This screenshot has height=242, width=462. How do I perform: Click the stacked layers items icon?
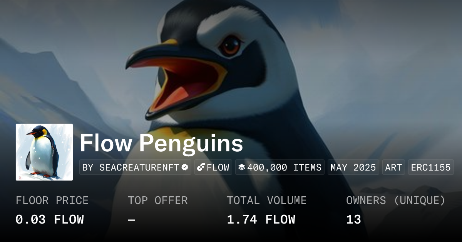(x=242, y=167)
